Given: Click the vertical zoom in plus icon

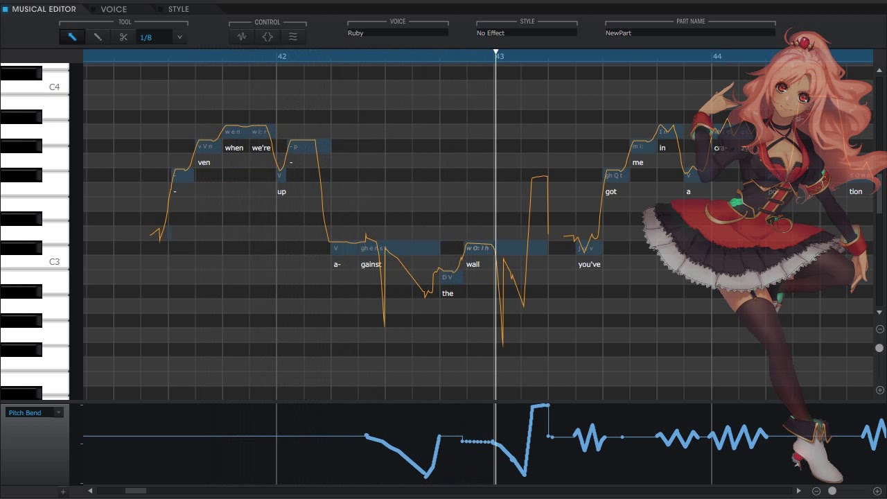Looking at the screenshot, I should 880,390.
